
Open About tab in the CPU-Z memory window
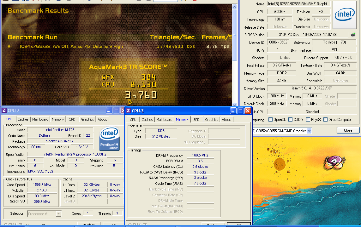coord(226,120)
